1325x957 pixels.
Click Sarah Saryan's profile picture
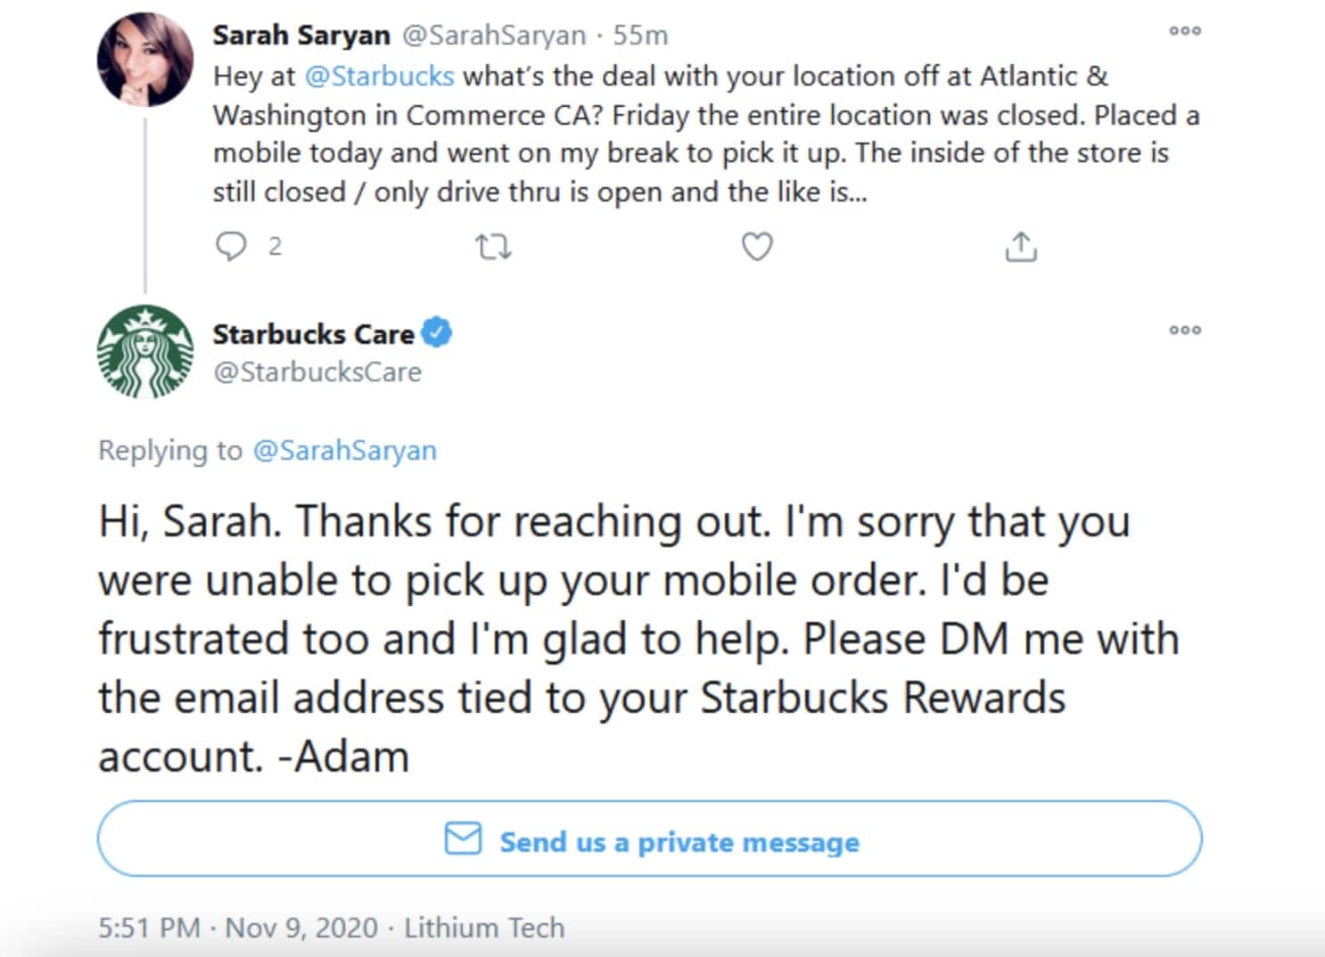point(145,60)
